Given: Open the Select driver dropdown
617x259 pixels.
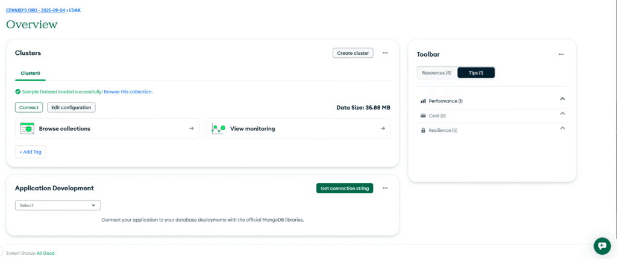Looking at the screenshot, I should [58, 205].
